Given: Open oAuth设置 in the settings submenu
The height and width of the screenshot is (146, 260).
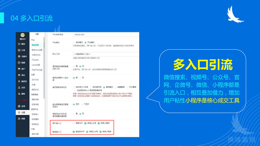Looking at the screenshot, I should click(x=36, y=65).
